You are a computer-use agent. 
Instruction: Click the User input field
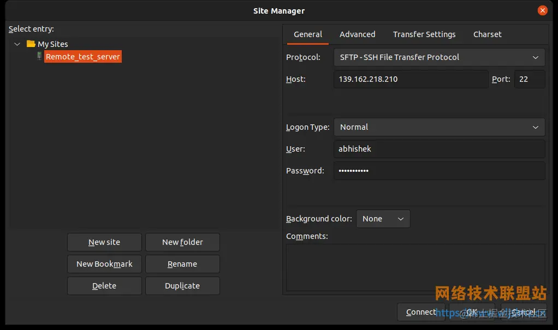pyautogui.click(x=439, y=149)
